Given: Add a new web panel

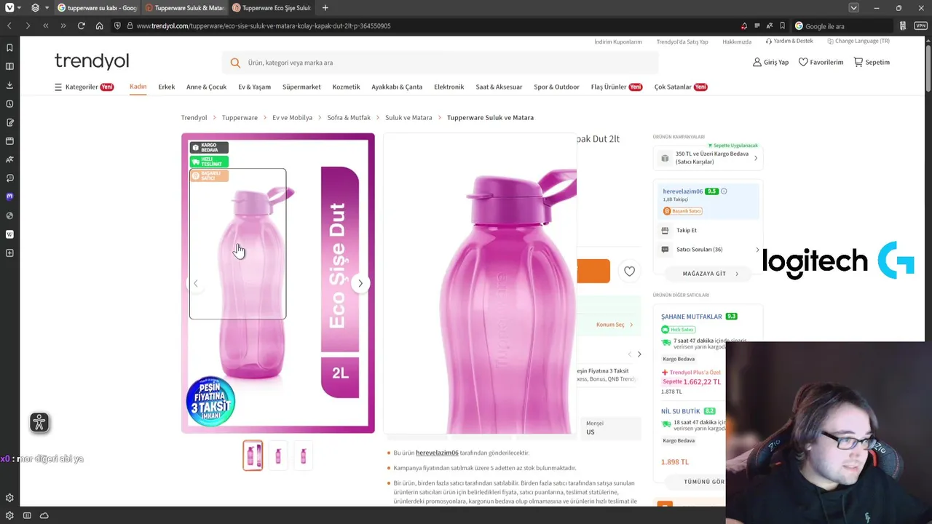Looking at the screenshot, I should pos(9,253).
